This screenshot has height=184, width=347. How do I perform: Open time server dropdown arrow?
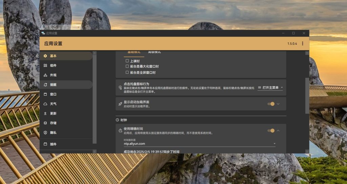(x=274, y=144)
